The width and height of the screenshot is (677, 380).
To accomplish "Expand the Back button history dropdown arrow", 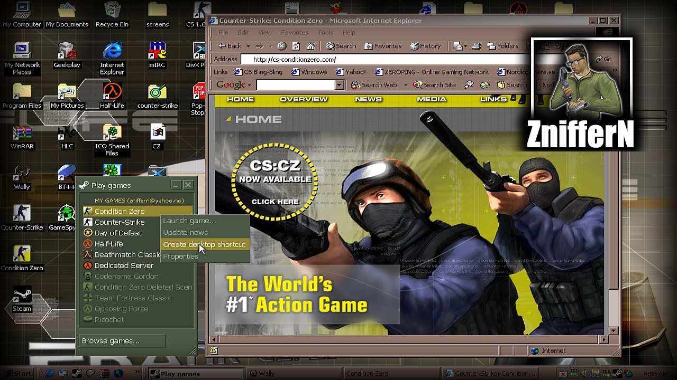I will point(248,46).
